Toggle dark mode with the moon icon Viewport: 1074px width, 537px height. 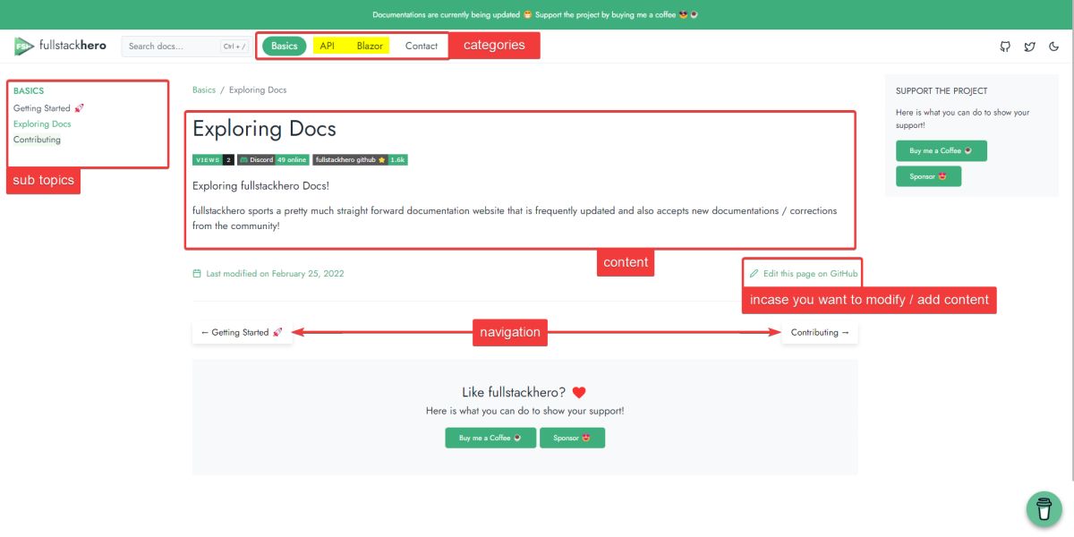pyautogui.click(x=1053, y=47)
